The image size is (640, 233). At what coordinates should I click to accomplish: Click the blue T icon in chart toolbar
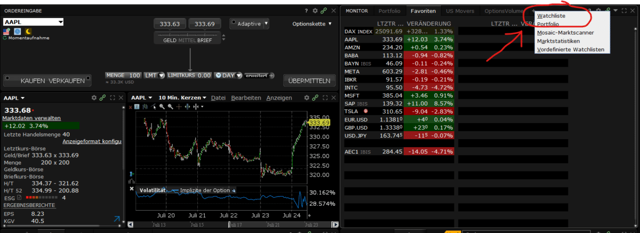(136, 107)
